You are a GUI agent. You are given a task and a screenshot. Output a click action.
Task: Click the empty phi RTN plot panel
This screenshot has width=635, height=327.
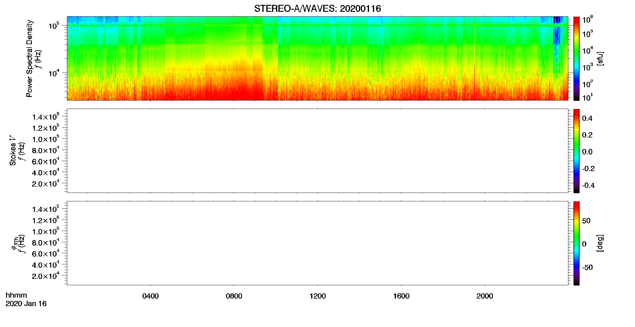(x=317, y=243)
